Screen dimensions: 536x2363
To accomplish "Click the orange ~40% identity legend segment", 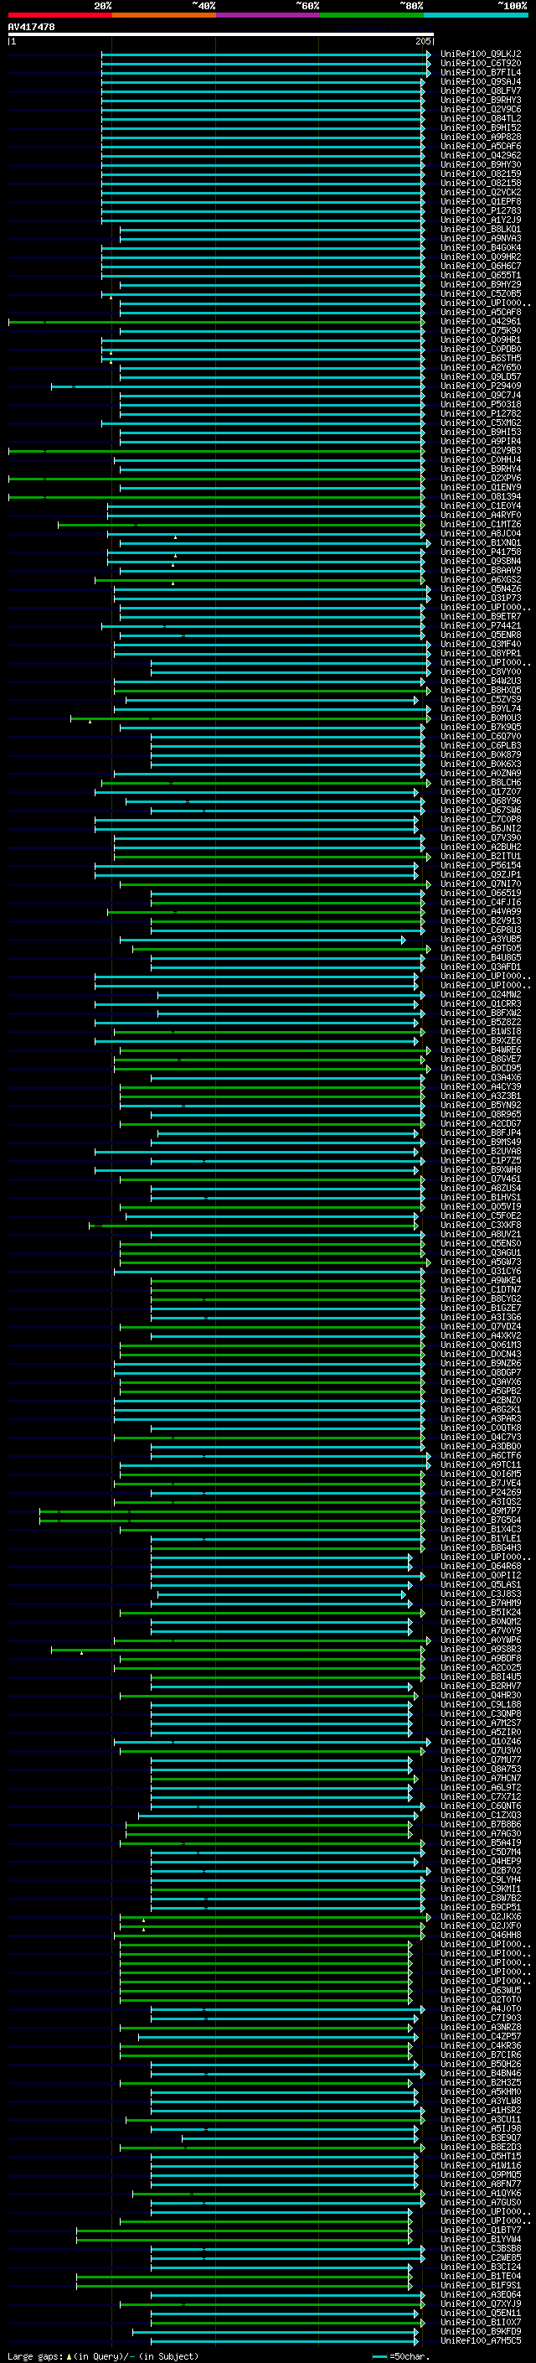I will click(x=164, y=15).
